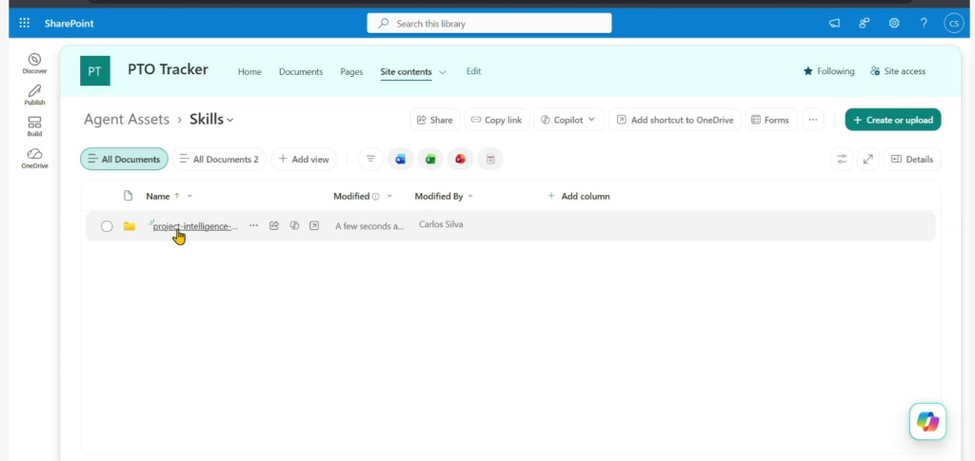Expand the Site contents chevron
Screen dimensions: 975x461
442,72
